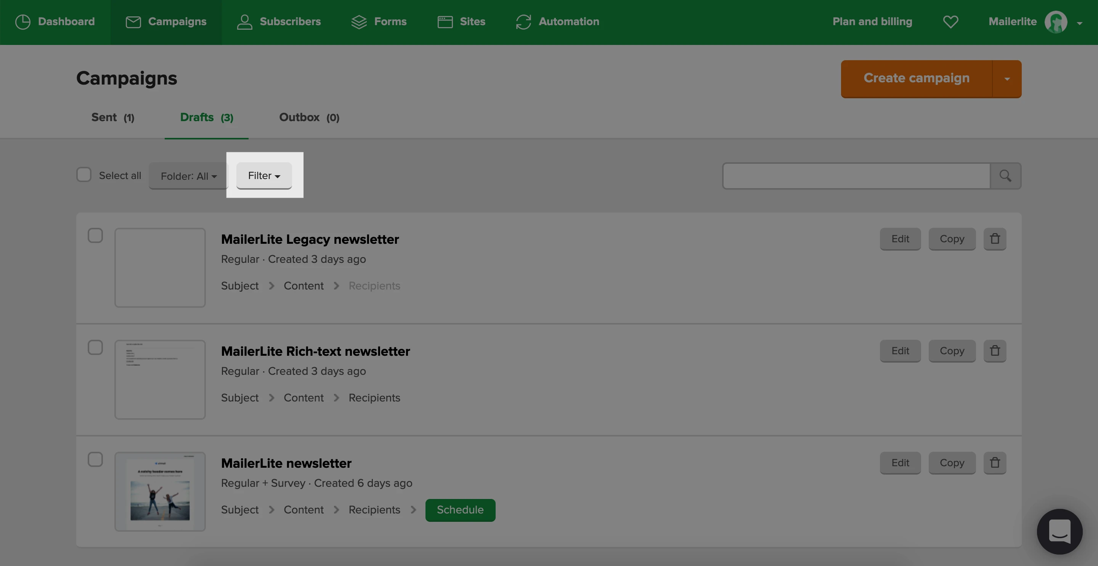Image resolution: width=1098 pixels, height=566 pixels.
Task: Click the Campaigns envelope icon
Action: coord(133,22)
